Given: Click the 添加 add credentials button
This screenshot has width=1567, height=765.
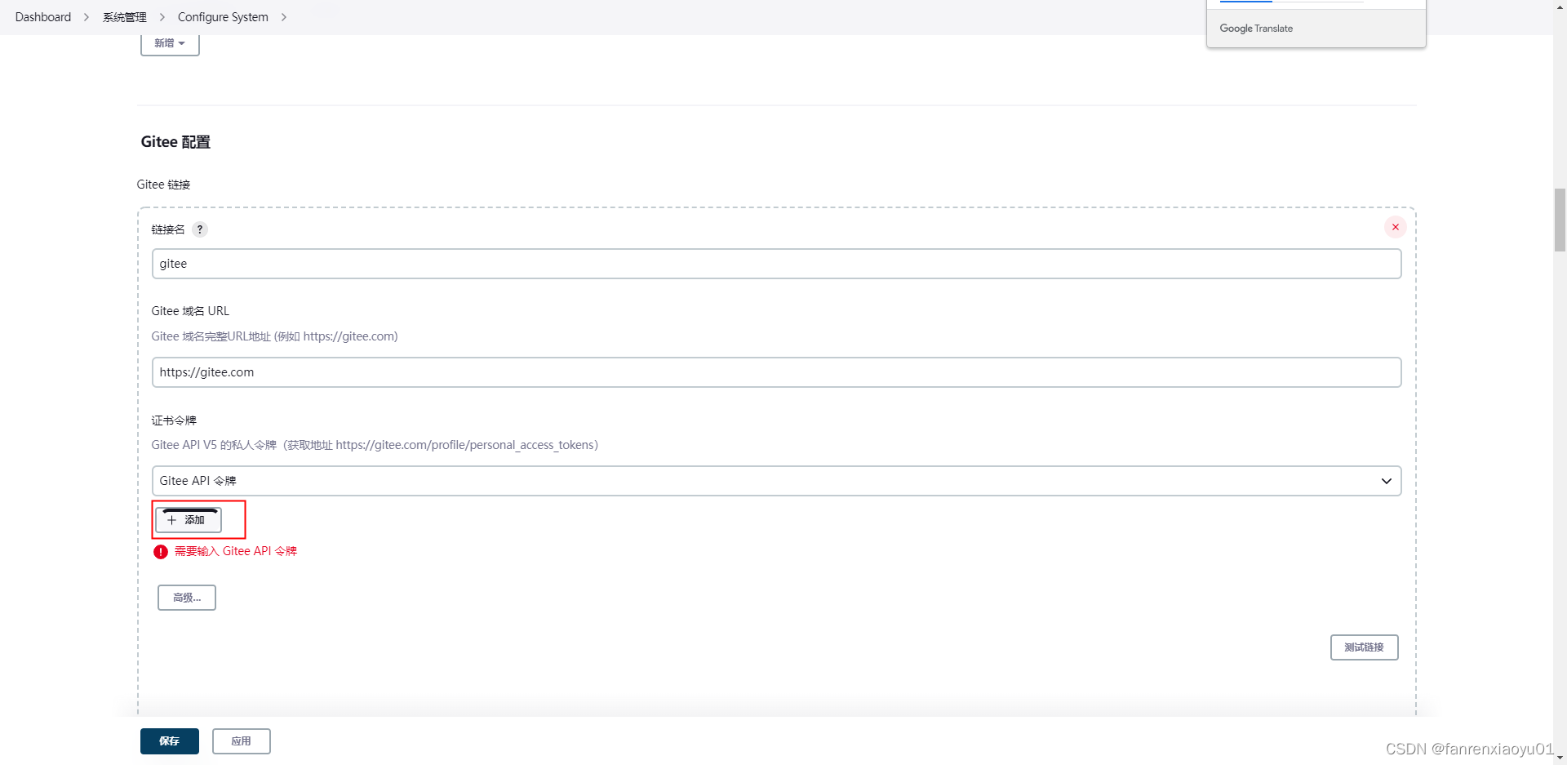Looking at the screenshot, I should pyautogui.click(x=189, y=520).
